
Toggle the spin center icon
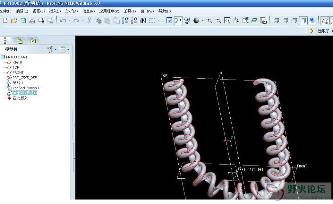coord(178,21)
